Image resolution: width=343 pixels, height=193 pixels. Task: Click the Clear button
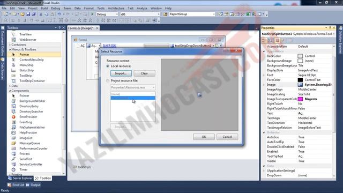pos(144,73)
